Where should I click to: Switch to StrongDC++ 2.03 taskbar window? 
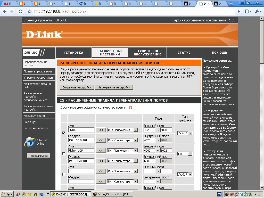[x=113, y=194]
